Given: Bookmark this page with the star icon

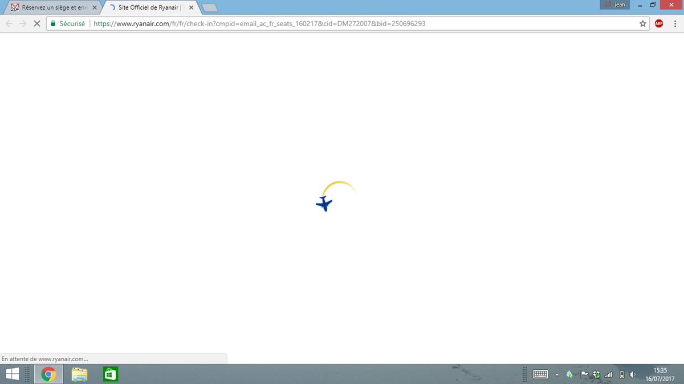Looking at the screenshot, I should pos(643,23).
